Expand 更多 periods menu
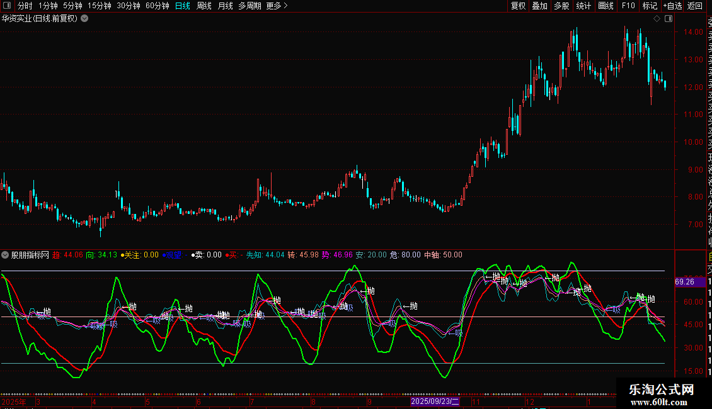This screenshot has height=409, width=712. pos(277,6)
